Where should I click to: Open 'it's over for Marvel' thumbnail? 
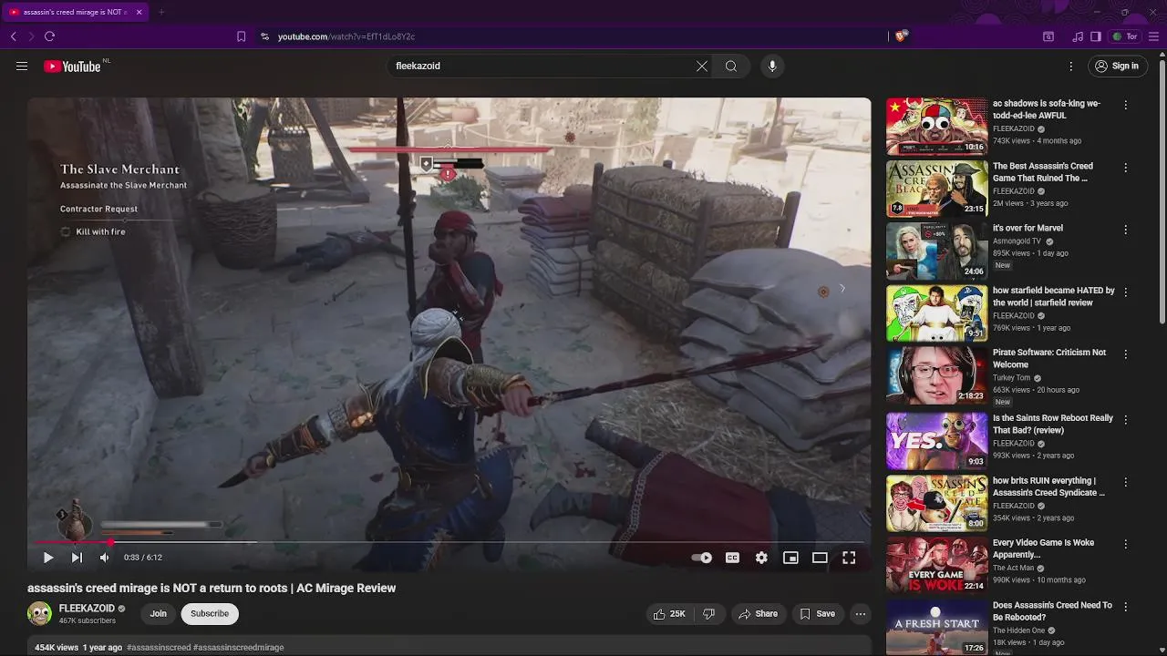936,251
